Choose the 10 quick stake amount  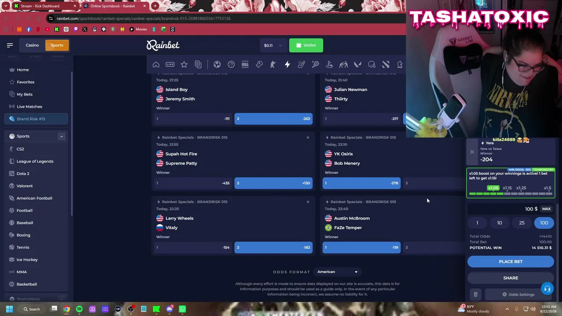[499, 223]
